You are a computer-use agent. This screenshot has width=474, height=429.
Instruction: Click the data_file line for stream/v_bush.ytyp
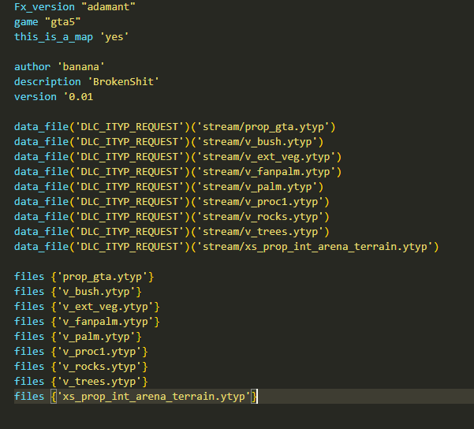coord(169,142)
